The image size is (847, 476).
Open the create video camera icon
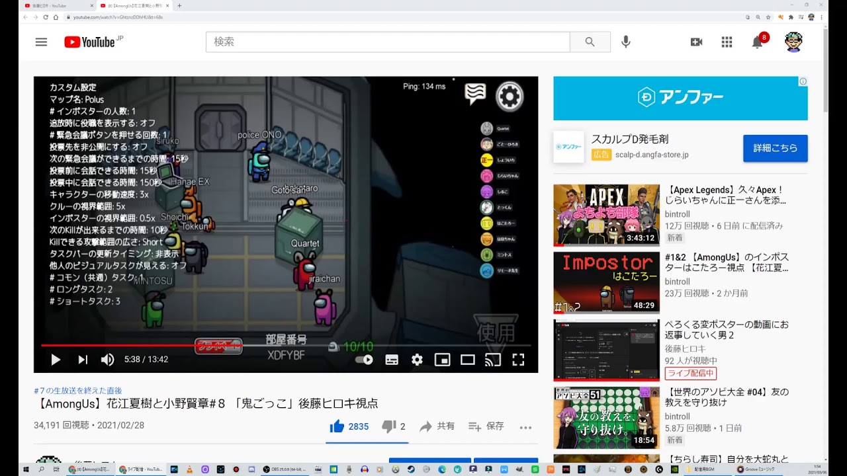(696, 42)
